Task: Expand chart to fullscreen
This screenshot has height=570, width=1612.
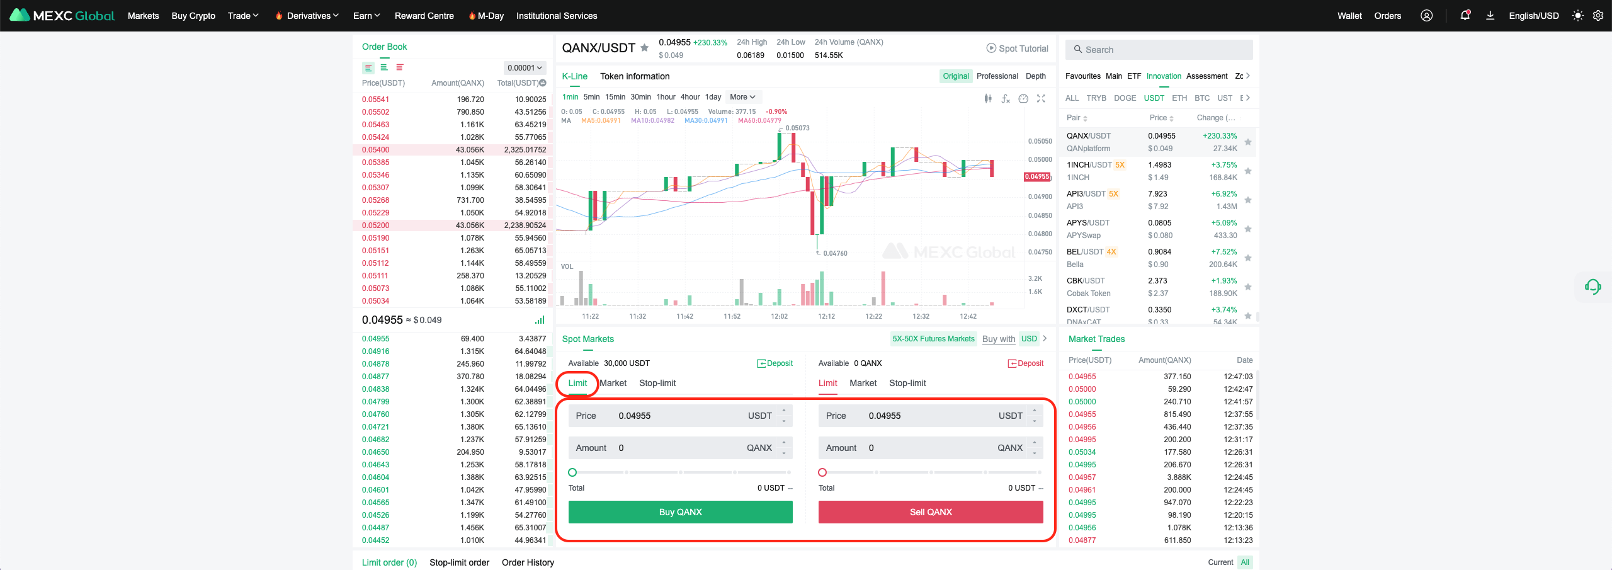Action: (1041, 98)
